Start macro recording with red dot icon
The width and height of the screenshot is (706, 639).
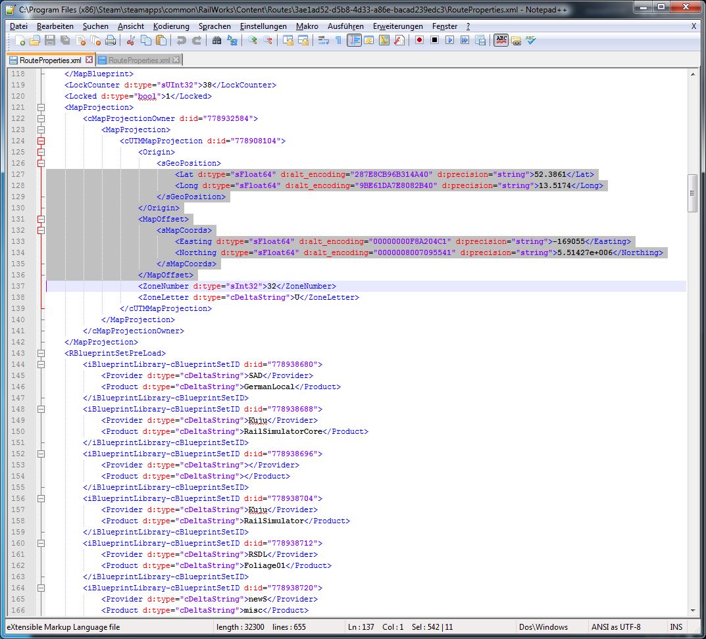(x=419, y=41)
